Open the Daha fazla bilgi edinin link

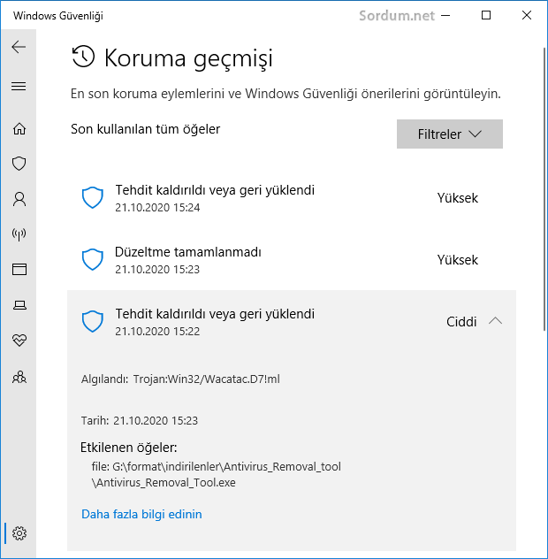tap(141, 514)
